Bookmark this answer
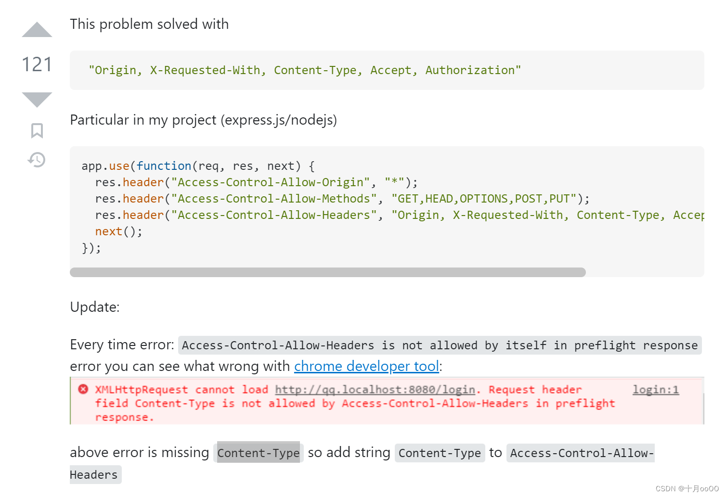Screen dimensions: 726x497 [37, 130]
